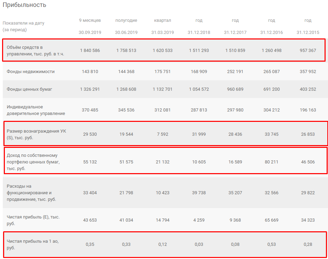This screenshot has width=328, height=259.
Task: Click the Фонды ценных бумаг row label
Action: click(x=29, y=89)
